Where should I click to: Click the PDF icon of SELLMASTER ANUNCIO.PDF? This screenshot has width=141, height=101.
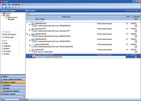(33, 56)
